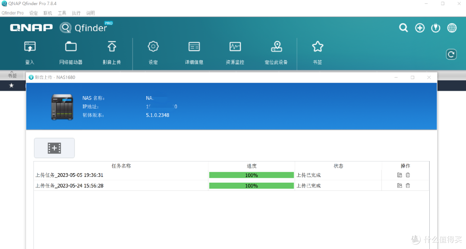Image resolution: width=466 pixels, height=249 pixels.
Task: Open the 影音上传 media upload tool
Action: pyautogui.click(x=112, y=47)
